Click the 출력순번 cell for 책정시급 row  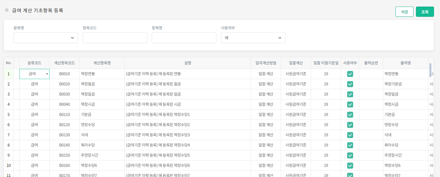(371, 104)
